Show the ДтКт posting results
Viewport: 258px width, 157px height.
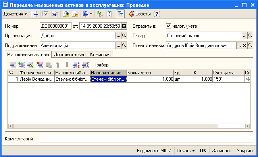click(x=100, y=14)
